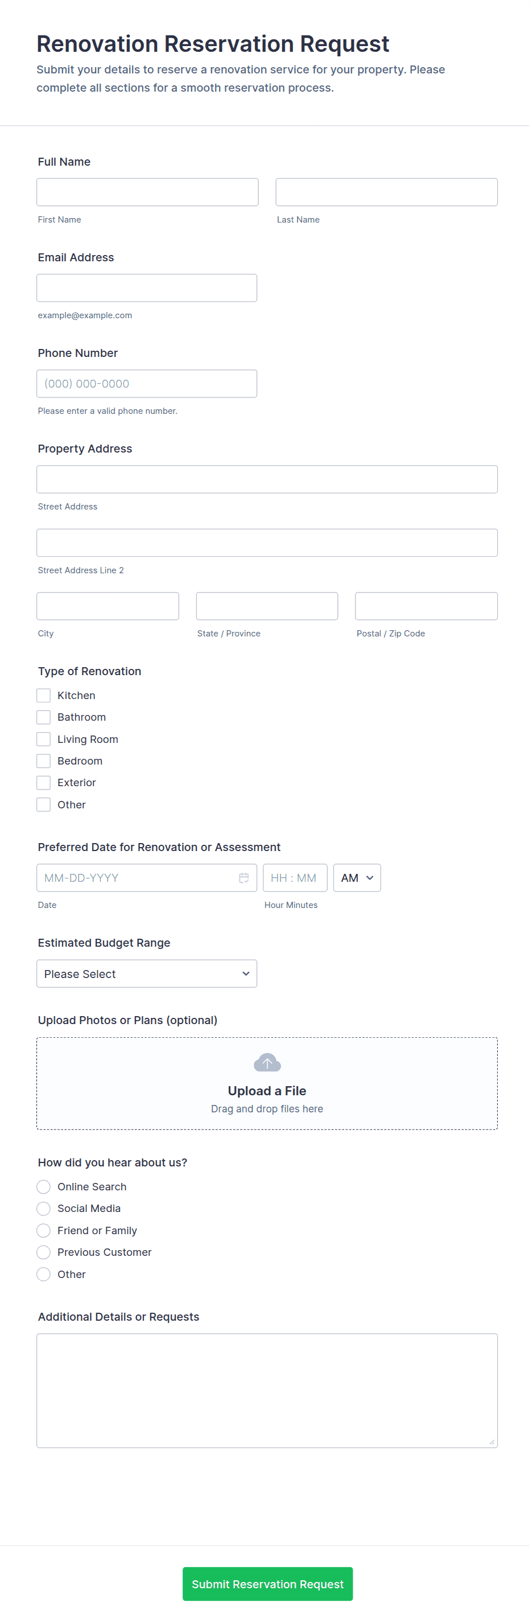Click the calendar icon in date field
The image size is (529, 1619).
point(244,877)
